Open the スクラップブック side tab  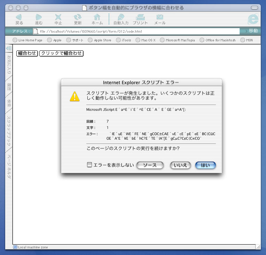point(9,131)
